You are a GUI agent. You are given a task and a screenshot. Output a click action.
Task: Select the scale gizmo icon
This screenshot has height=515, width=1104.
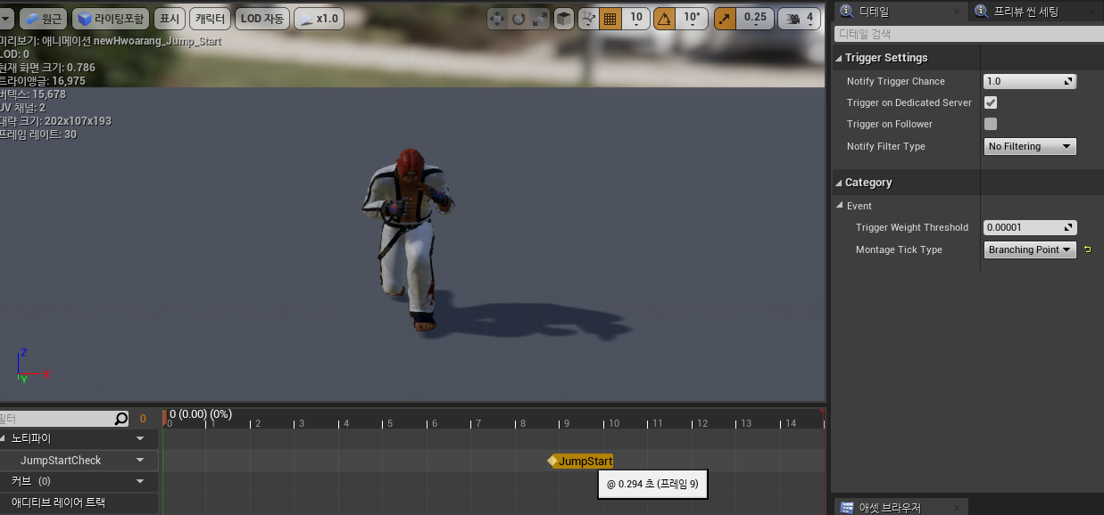pyautogui.click(x=538, y=18)
